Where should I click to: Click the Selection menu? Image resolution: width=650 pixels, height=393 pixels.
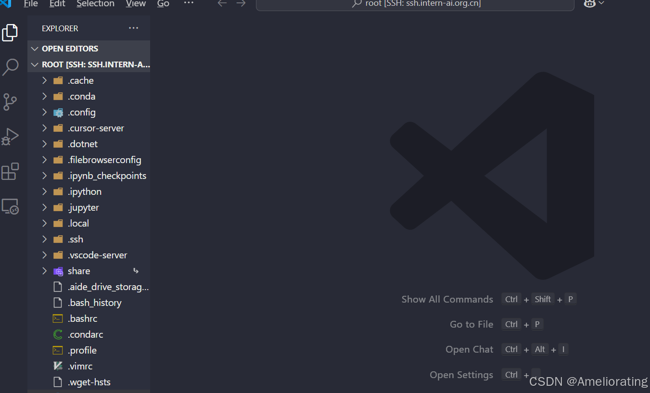[x=95, y=4]
